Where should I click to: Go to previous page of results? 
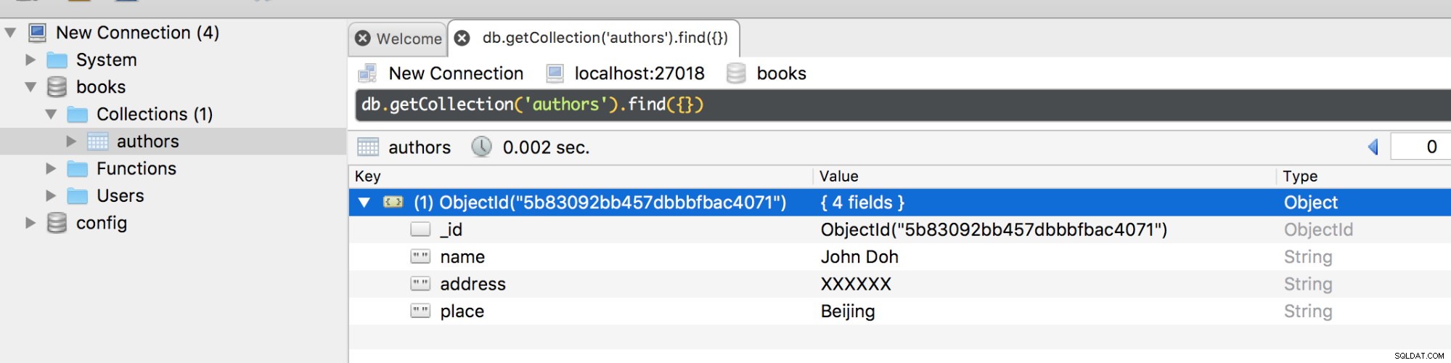tap(1373, 147)
